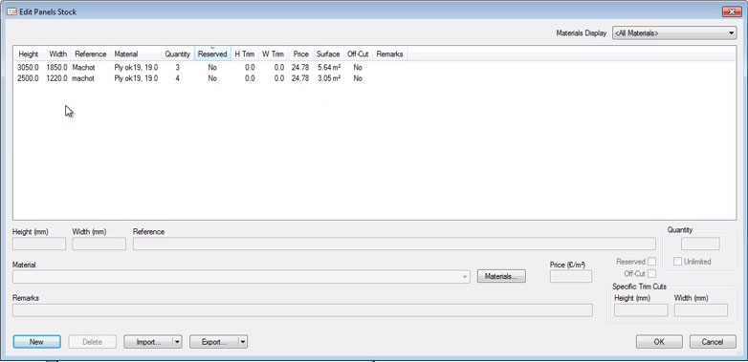
Task: Click the capitalized Machot reference cell
Action: pyautogui.click(x=83, y=68)
